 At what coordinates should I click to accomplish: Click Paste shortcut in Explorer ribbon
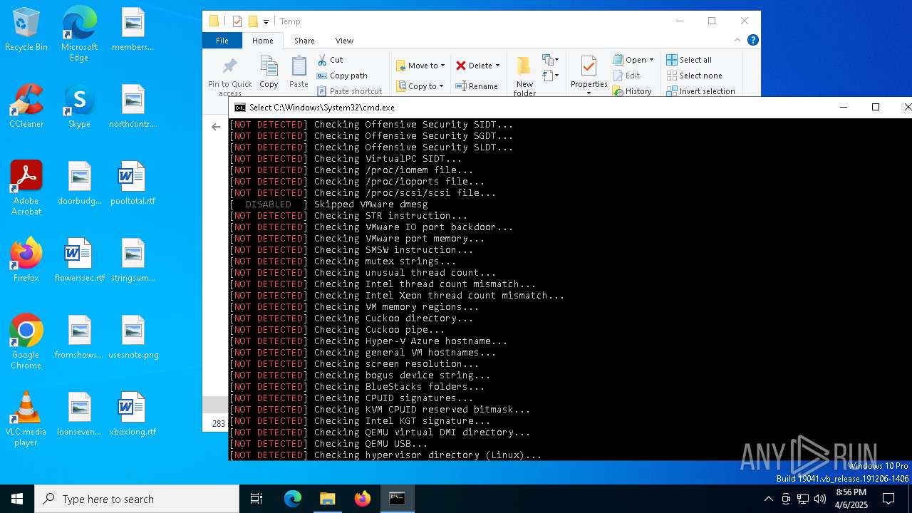[350, 91]
